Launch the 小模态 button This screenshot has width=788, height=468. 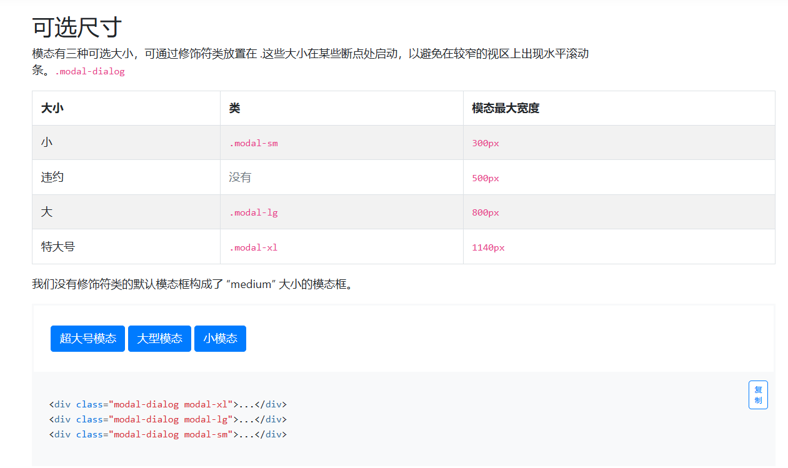point(220,339)
